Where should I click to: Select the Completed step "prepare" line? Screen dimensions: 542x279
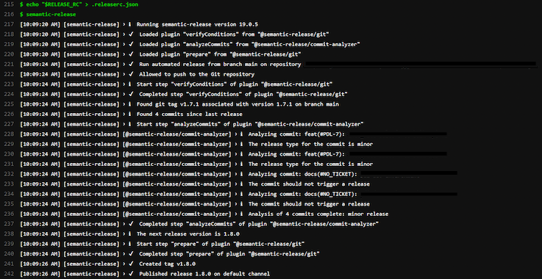(229, 254)
